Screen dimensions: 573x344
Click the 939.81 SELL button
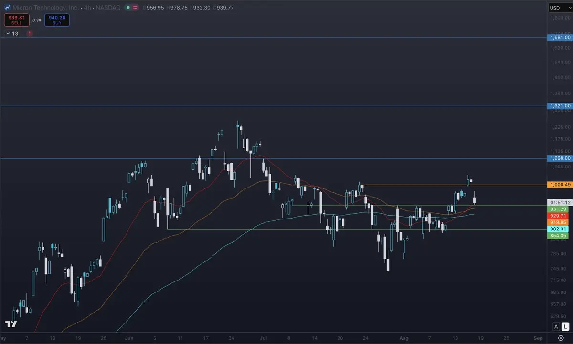[x=17, y=20]
